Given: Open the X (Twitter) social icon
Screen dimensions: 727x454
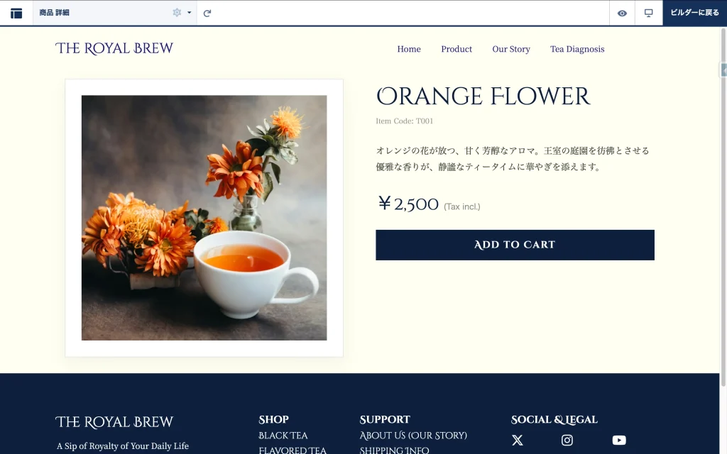Looking at the screenshot, I should tap(518, 441).
